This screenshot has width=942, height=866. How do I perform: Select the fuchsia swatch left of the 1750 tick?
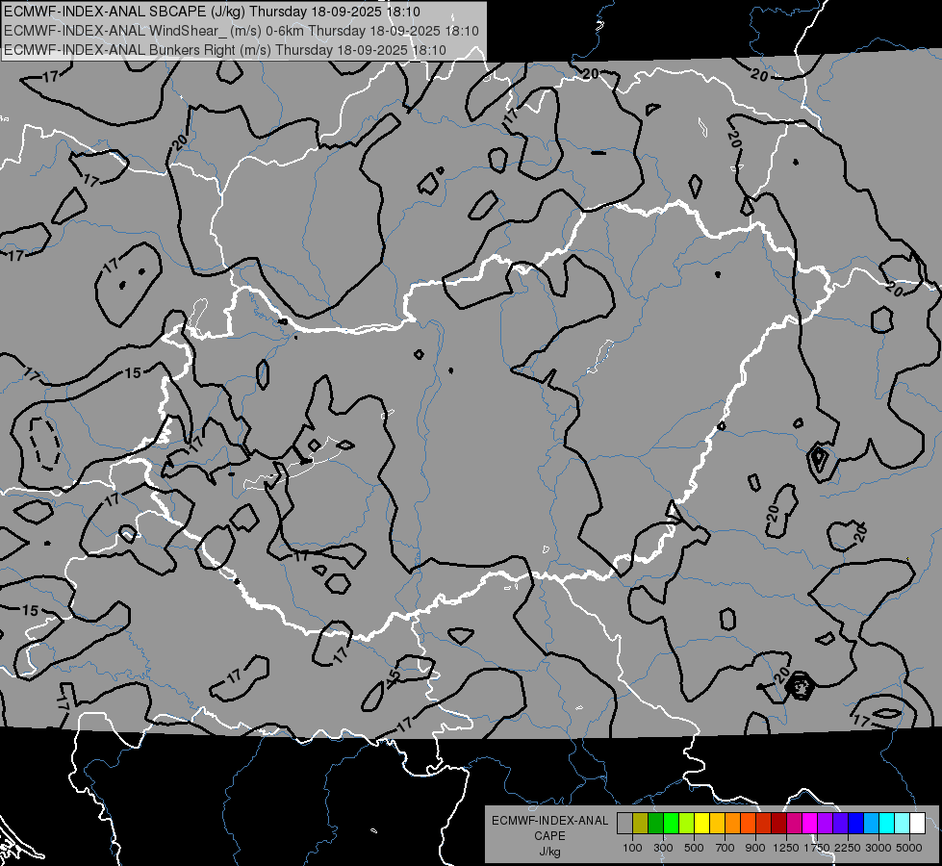810,824
